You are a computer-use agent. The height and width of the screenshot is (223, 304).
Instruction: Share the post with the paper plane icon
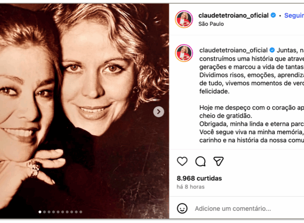tap(219, 161)
